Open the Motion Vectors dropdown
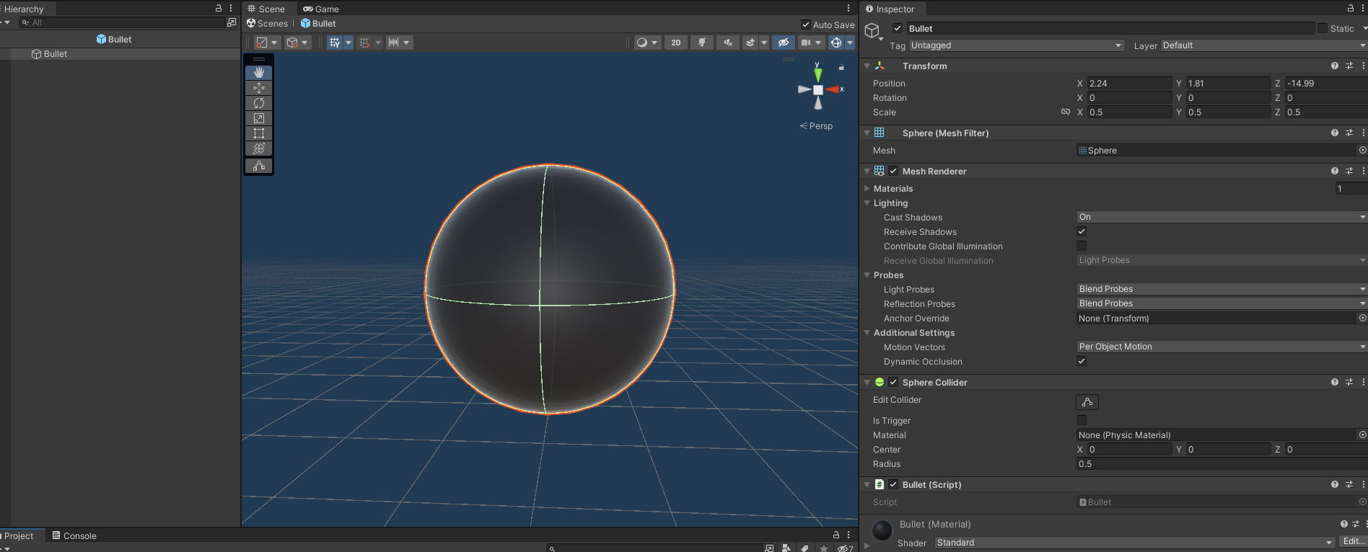Image resolution: width=1368 pixels, height=552 pixels. 1222,347
